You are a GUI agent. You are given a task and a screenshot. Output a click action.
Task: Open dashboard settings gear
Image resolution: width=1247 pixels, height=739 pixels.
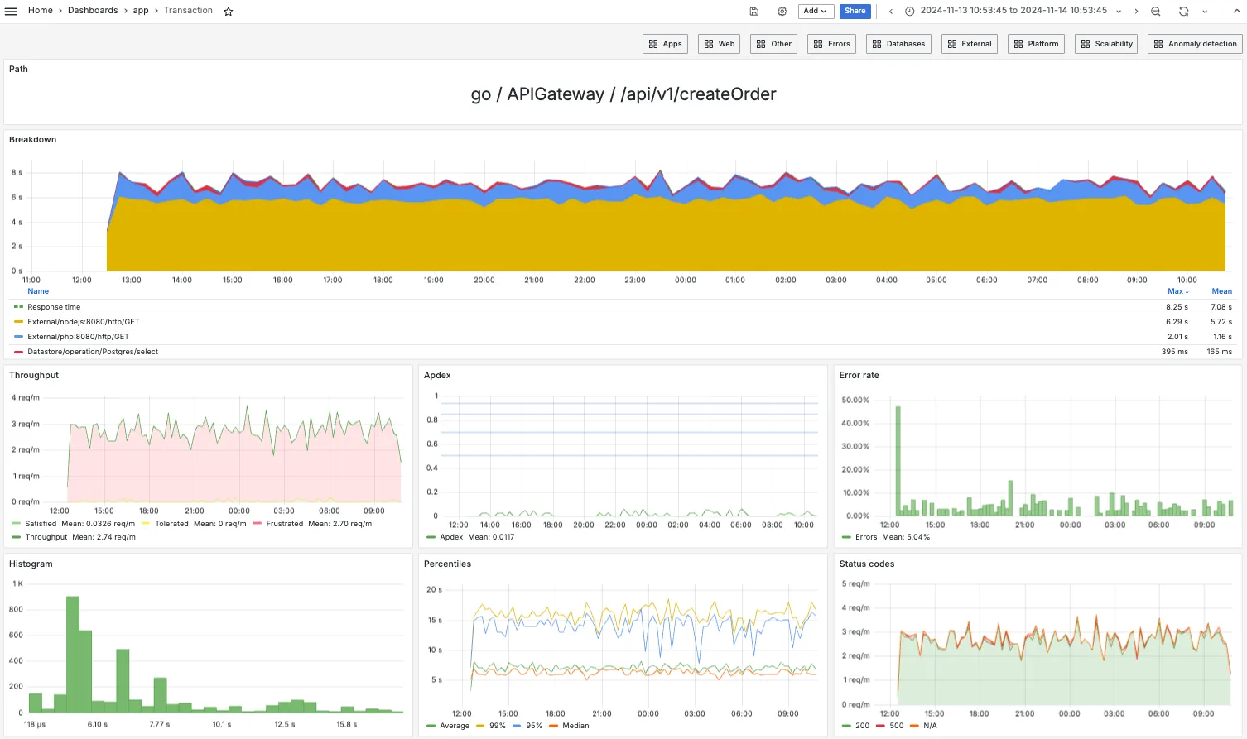(x=782, y=12)
